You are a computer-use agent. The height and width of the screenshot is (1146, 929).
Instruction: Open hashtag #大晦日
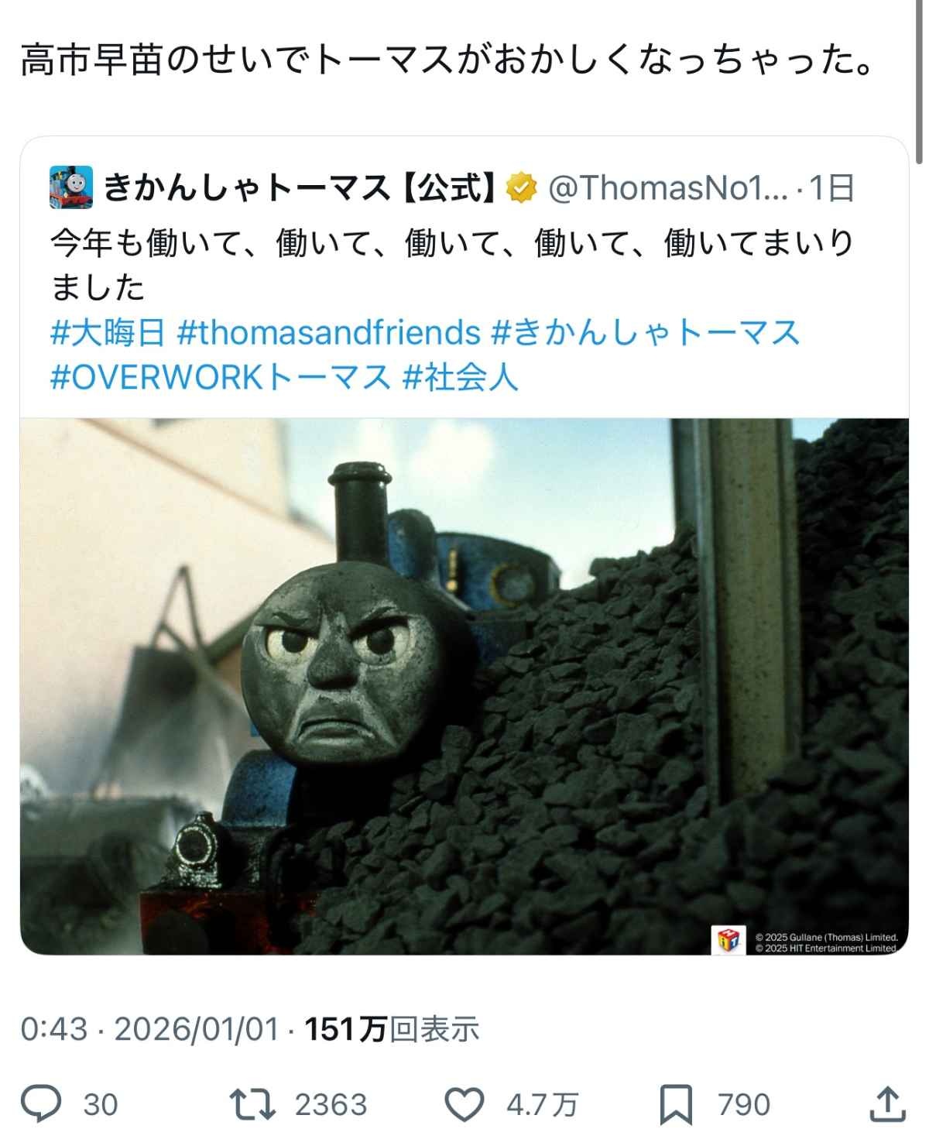[x=108, y=332]
